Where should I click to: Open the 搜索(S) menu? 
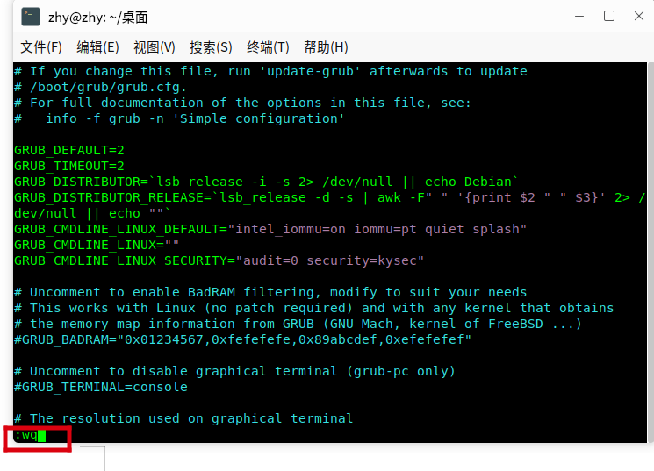point(211,47)
